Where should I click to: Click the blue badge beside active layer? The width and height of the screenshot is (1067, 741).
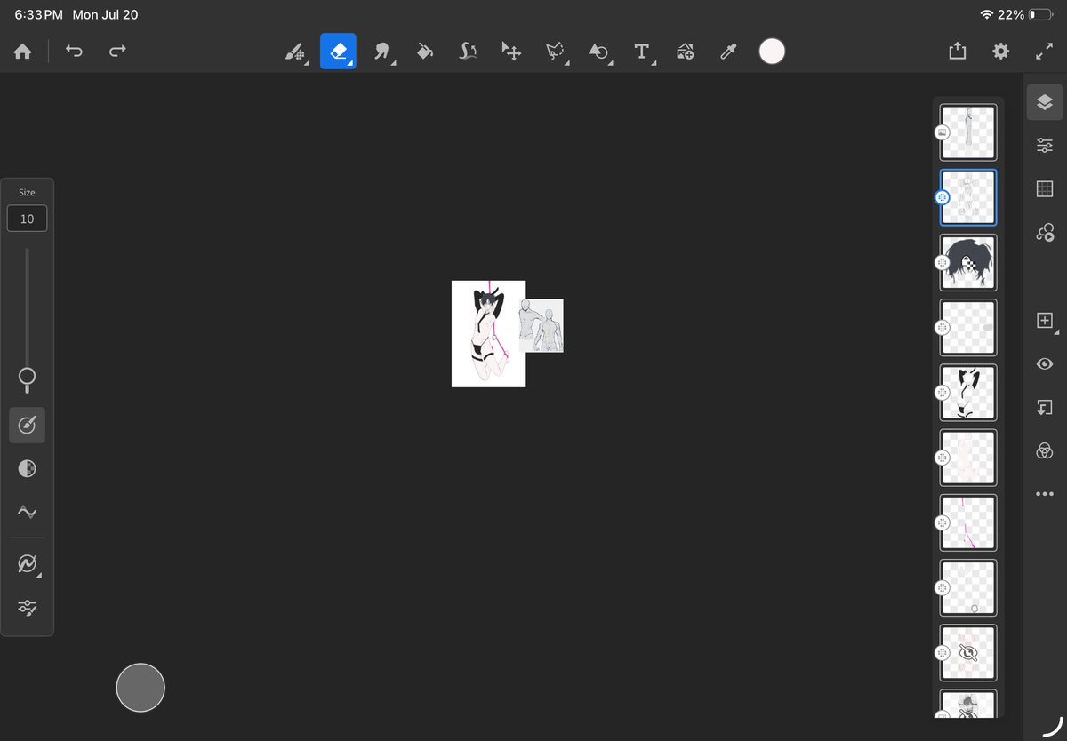click(x=943, y=197)
